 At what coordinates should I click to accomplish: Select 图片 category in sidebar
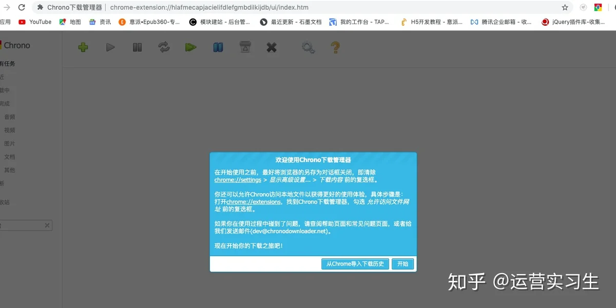10,144
